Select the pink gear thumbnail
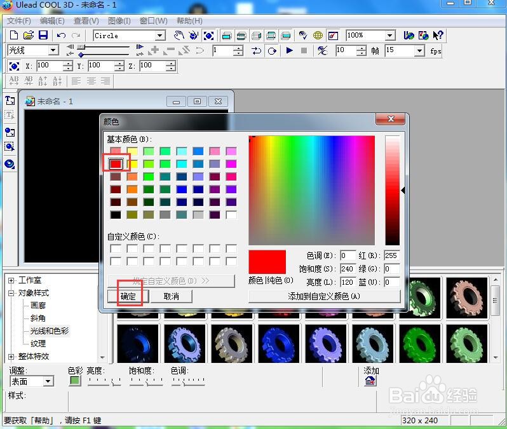The width and height of the screenshot is (507, 429). [x=466, y=297]
